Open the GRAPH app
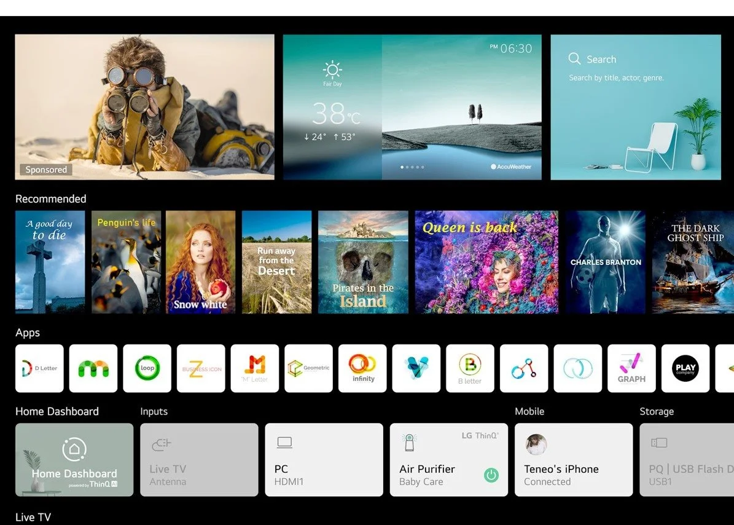 [631, 368]
